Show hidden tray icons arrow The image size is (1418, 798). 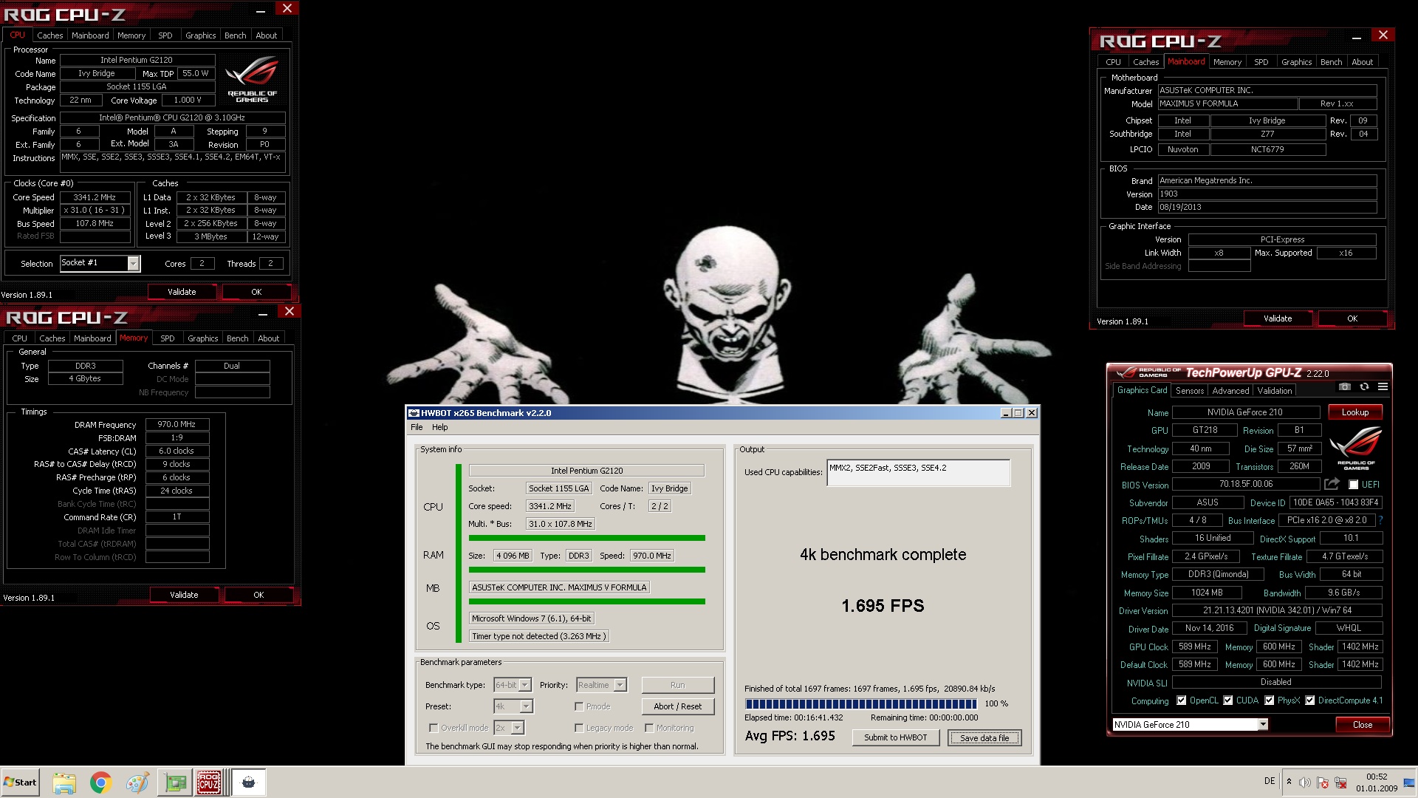pos(1289,782)
